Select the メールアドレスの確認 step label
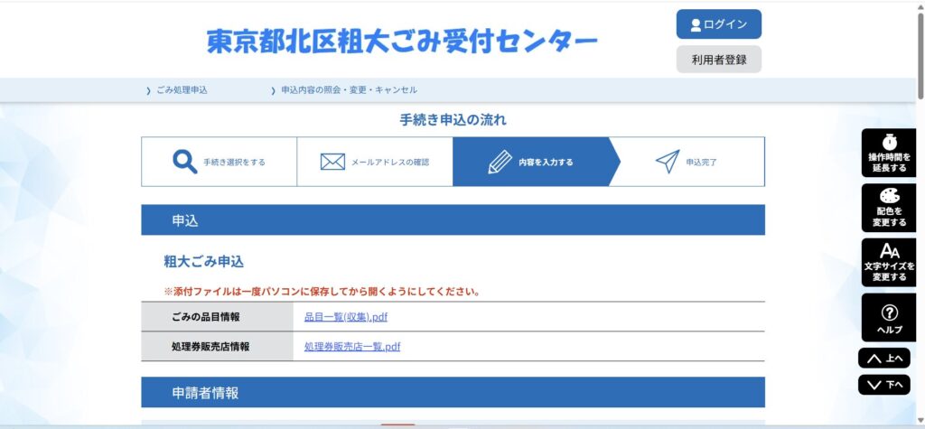 point(389,163)
